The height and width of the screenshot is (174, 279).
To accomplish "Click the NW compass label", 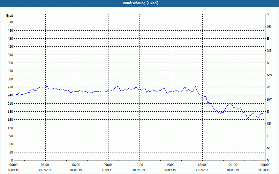I will pos(269,75).
